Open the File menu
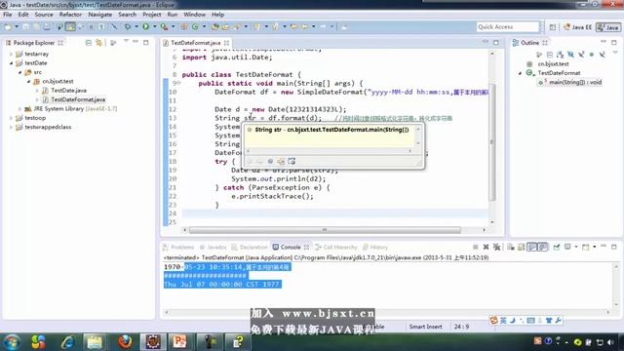 pos(7,15)
